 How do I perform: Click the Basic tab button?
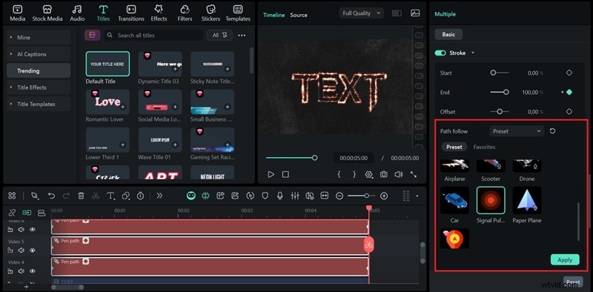tap(448, 34)
